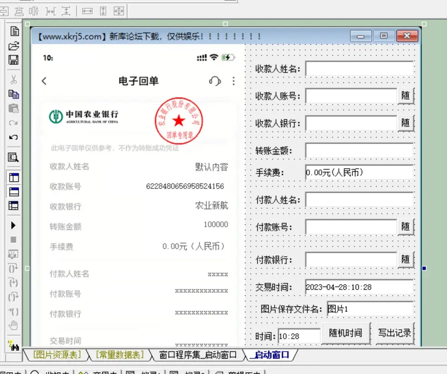Toggle the first panel layout icon
The height and width of the screenshot is (374, 447).
pos(14,177)
